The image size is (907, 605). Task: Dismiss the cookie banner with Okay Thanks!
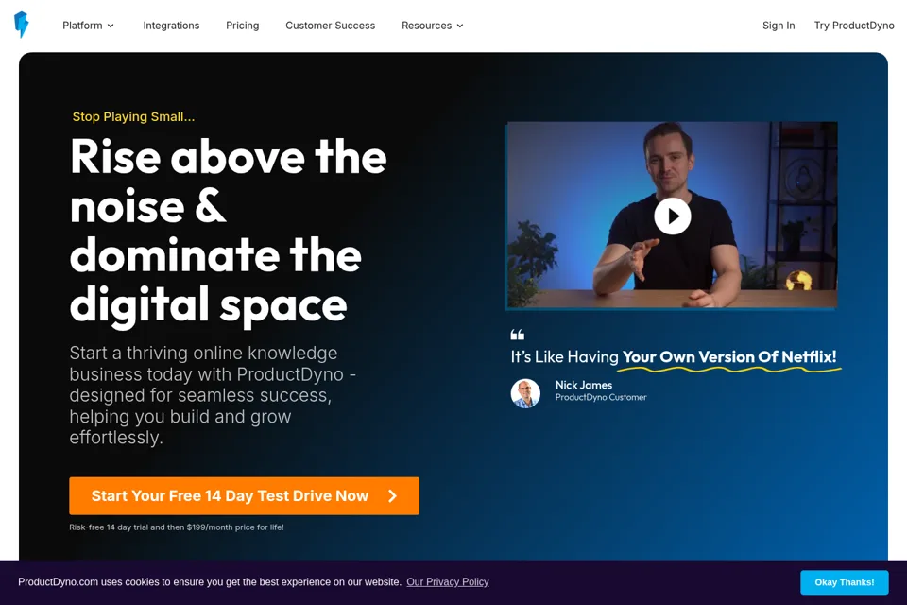click(x=844, y=582)
